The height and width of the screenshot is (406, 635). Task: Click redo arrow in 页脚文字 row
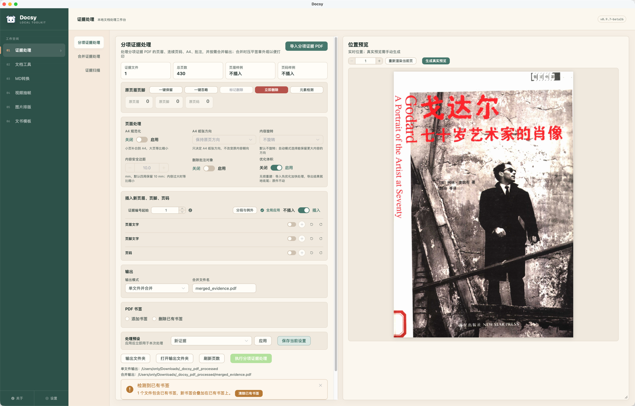(321, 239)
